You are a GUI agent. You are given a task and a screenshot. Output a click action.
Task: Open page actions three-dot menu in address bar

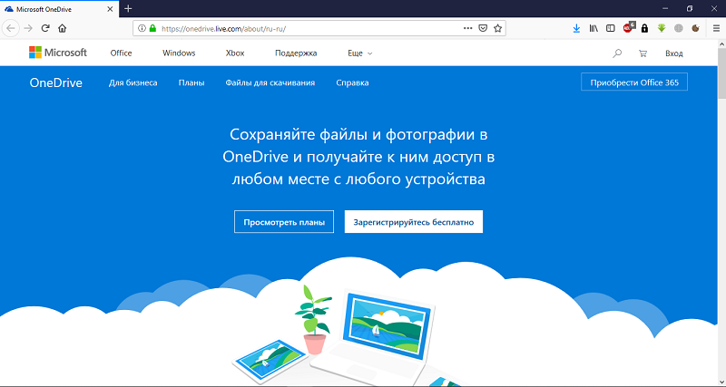click(467, 28)
